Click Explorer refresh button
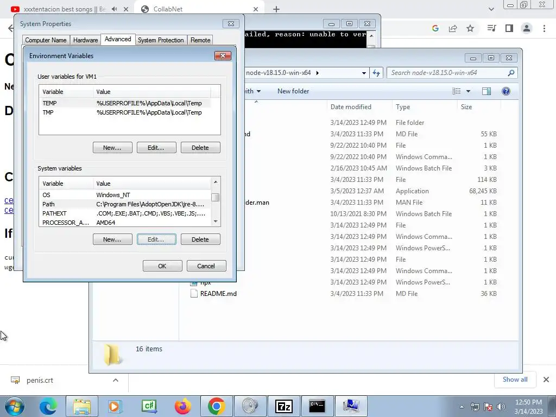 click(x=376, y=73)
